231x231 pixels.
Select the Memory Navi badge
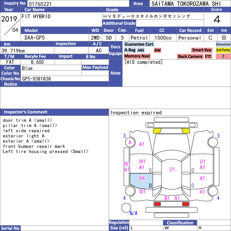pyautogui.click(x=137, y=56)
